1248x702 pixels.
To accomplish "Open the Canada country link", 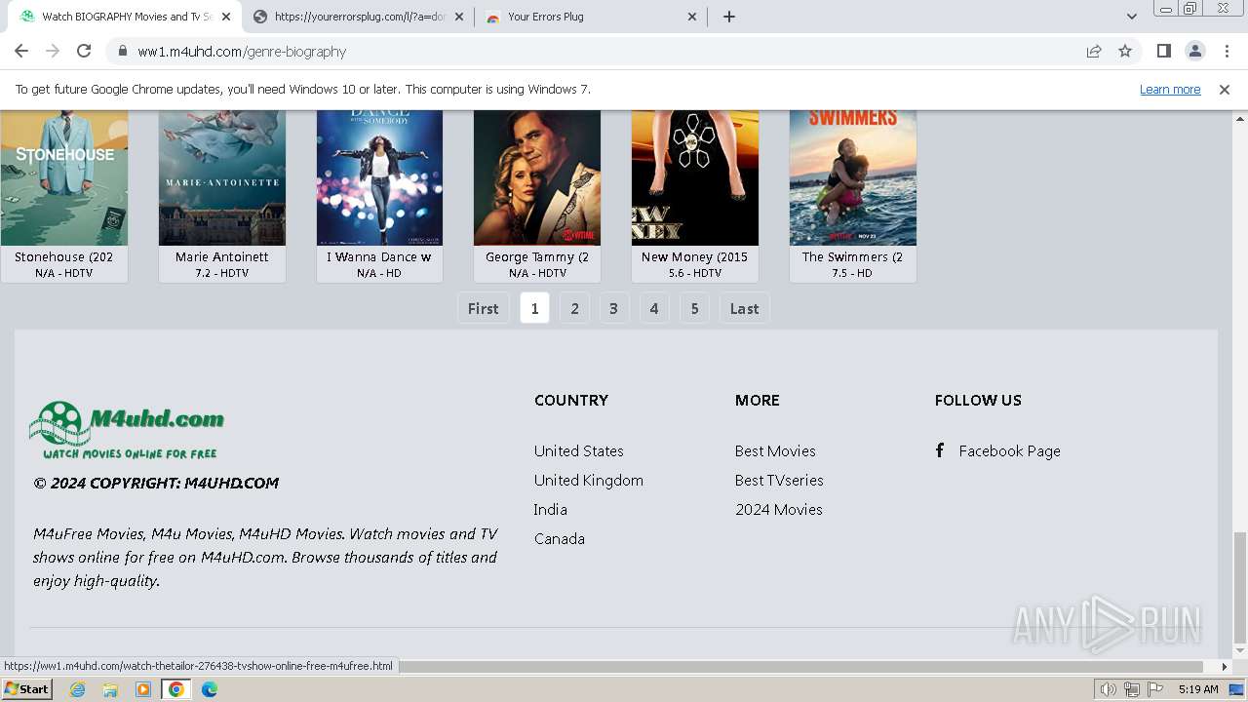I will 560,539.
